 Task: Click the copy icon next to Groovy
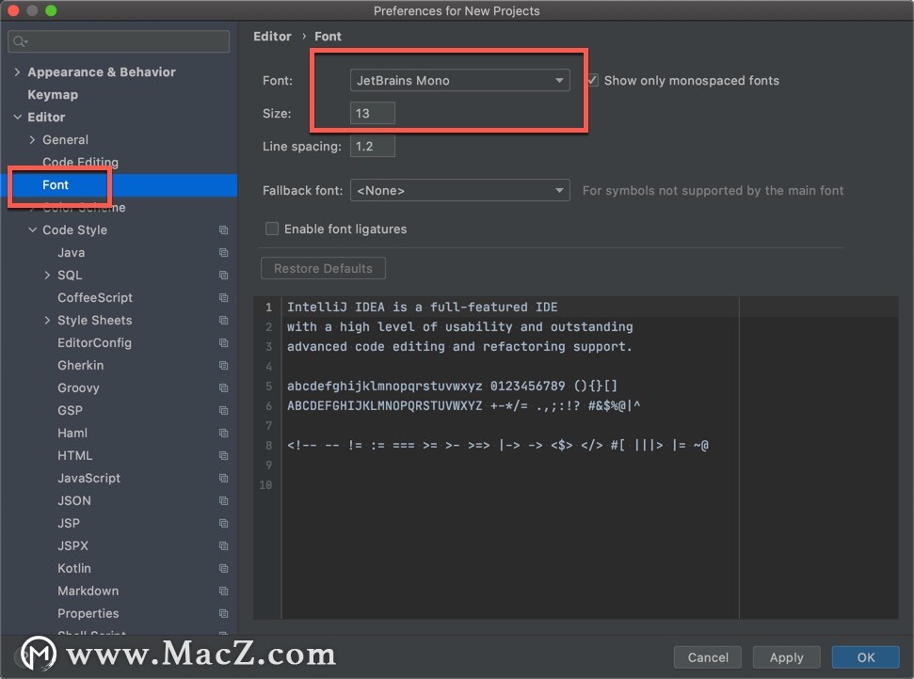pyautogui.click(x=223, y=387)
